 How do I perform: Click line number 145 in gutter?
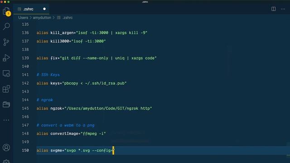pyautogui.click(x=25, y=108)
